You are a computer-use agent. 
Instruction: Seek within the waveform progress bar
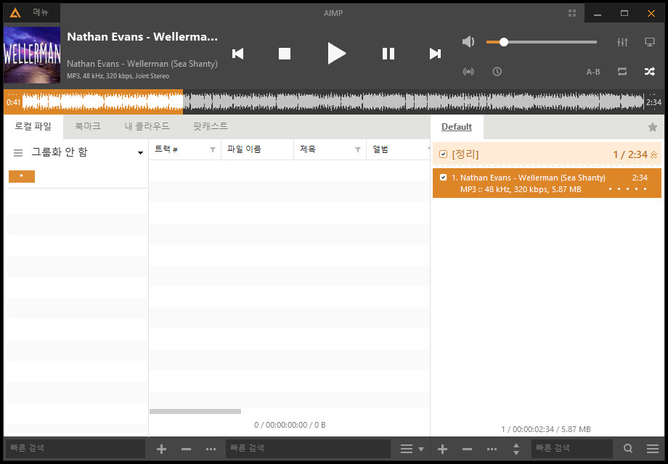333,102
